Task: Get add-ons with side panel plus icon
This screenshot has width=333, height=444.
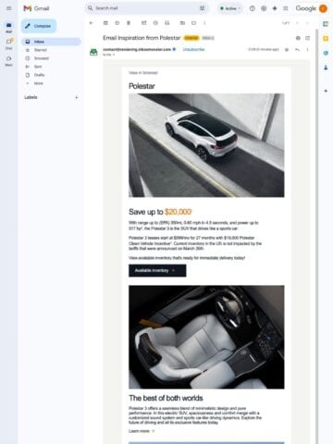Action: click(326, 91)
